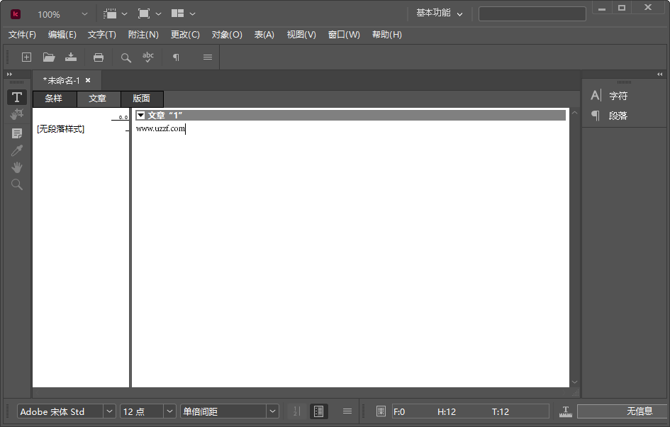The height and width of the screenshot is (427, 670).
Task: Toggle the info column display in status bar
Action: 318,411
